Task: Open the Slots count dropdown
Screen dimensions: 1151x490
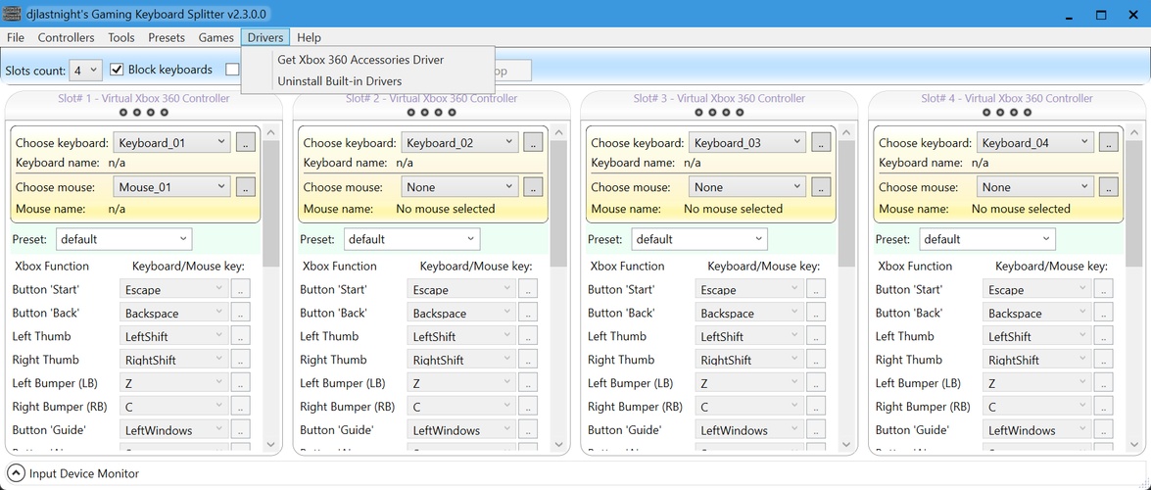Action: (86, 71)
